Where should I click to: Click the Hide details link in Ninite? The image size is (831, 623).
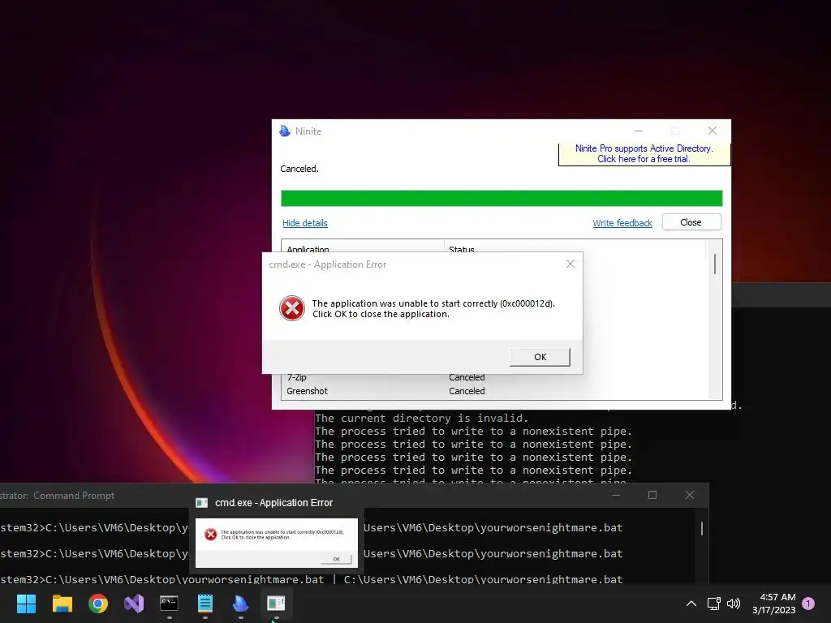click(305, 223)
